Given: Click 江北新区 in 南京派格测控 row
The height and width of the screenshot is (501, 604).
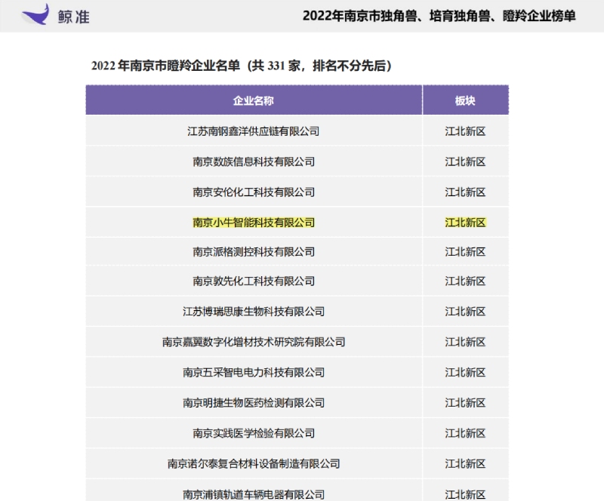Looking at the screenshot, I should 465,252.
